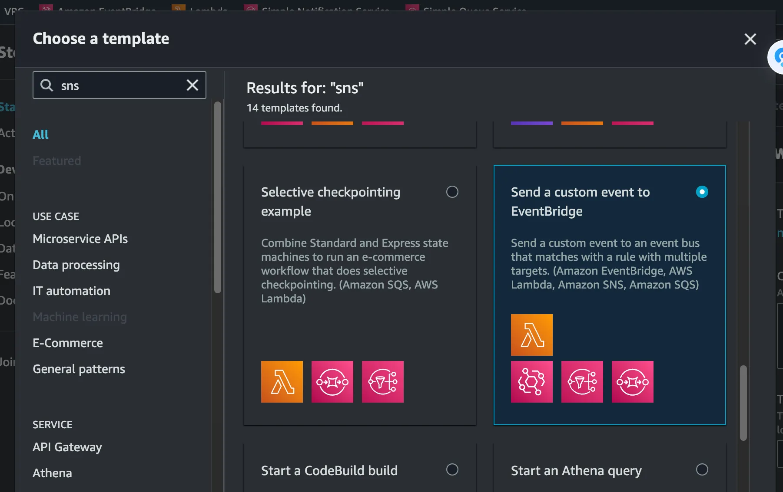Click the 14 templates found text
783x492 pixels.
click(x=294, y=108)
